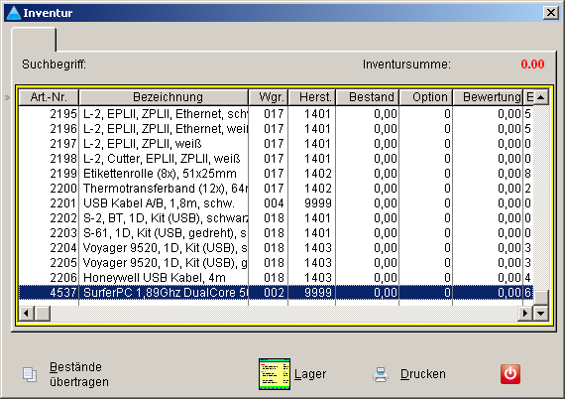Viewport: 565px width, 399px height.
Task: Click the Drucken button label
Action: click(x=423, y=374)
